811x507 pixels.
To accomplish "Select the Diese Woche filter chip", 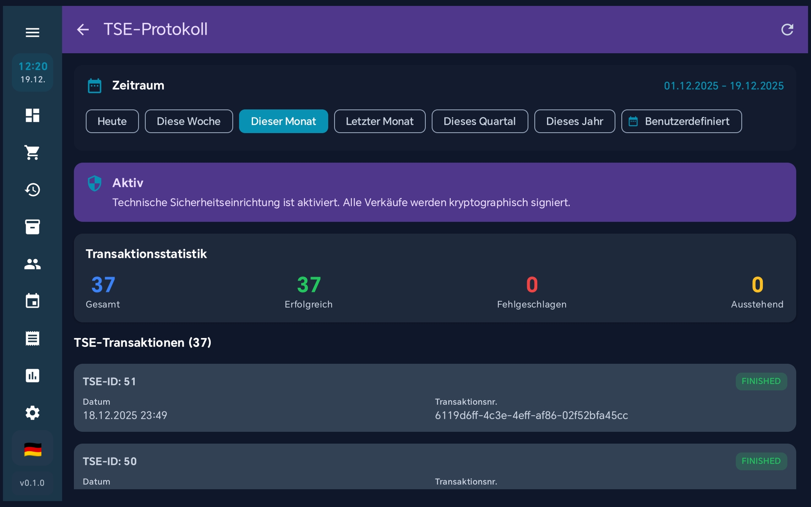I will tap(188, 121).
